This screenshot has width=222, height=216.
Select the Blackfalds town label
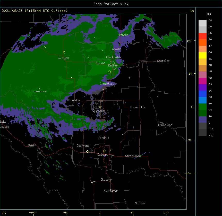point(114,57)
